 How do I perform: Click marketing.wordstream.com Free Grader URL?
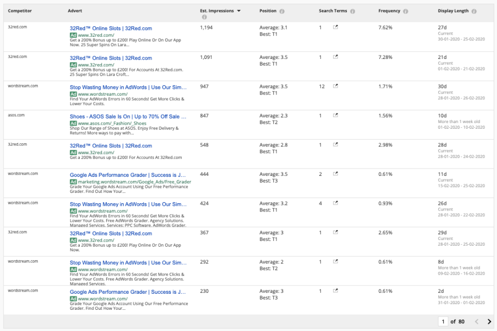click(135, 182)
